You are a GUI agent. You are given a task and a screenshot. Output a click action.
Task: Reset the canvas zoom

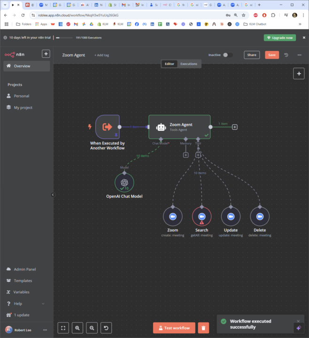(x=106, y=328)
